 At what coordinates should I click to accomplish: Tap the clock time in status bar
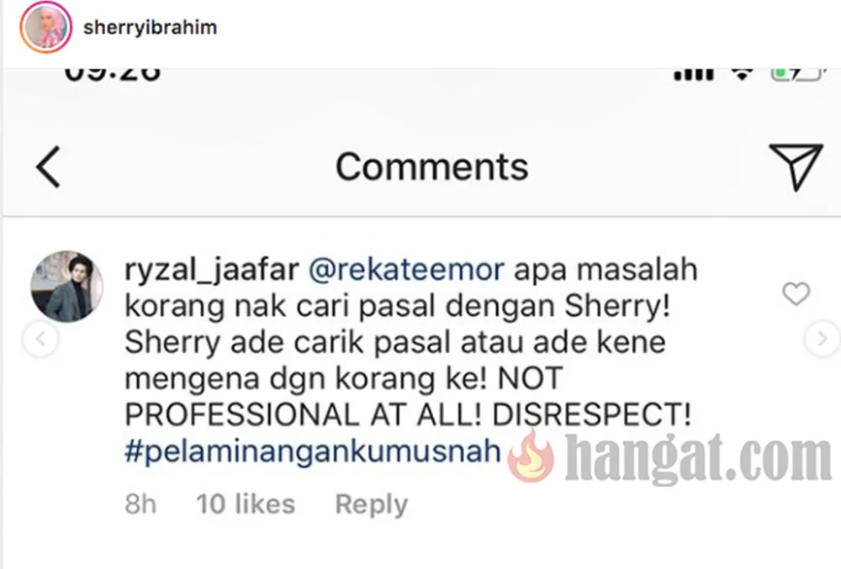pyautogui.click(x=113, y=75)
